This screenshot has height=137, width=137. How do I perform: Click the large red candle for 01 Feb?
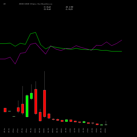(36, 101)
